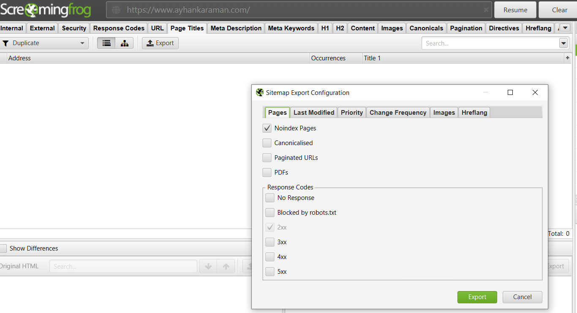Tick the 4xx response code checkbox

pos(270,257)
